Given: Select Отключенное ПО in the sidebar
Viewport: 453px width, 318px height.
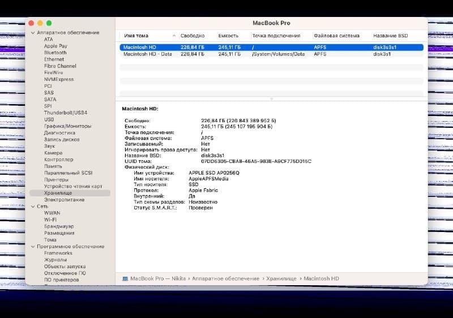Looking at the screenshot, I should 65,273.
